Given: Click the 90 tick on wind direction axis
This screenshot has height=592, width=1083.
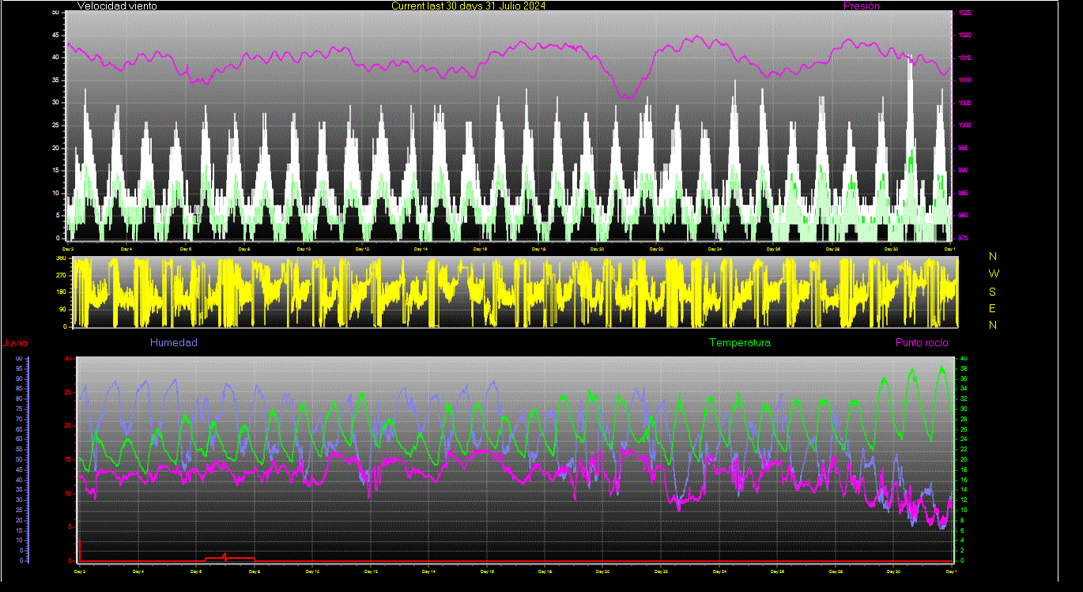Looking at the screenshot, I should coord(62,310).
